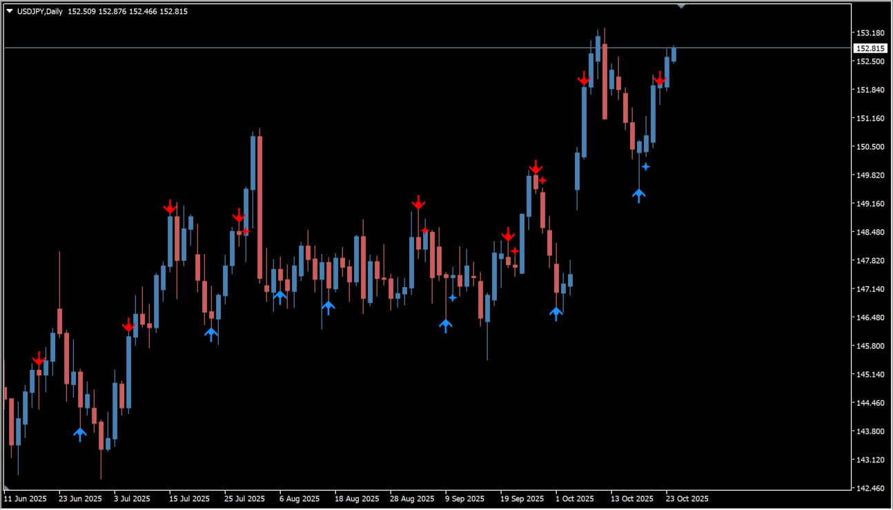This screenshot has height=510, width=893.
Task: Click the 153.180 price axis label
Action: pyautogui.click(x=870, y=33)
